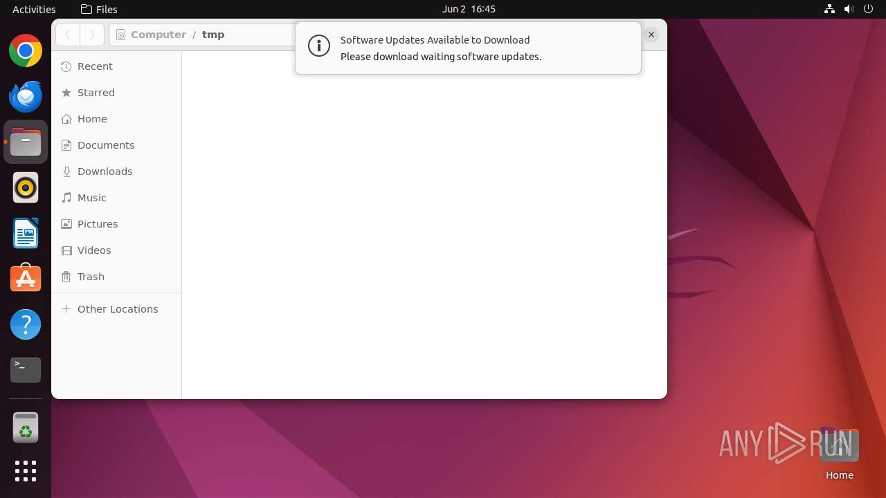Open the Files app menu in the top bar
This screenshot has height=498, width=886.
click(99, 9)
